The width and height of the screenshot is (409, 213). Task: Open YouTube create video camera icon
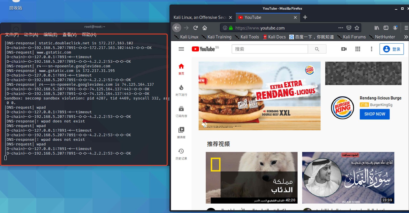point(344,49)
